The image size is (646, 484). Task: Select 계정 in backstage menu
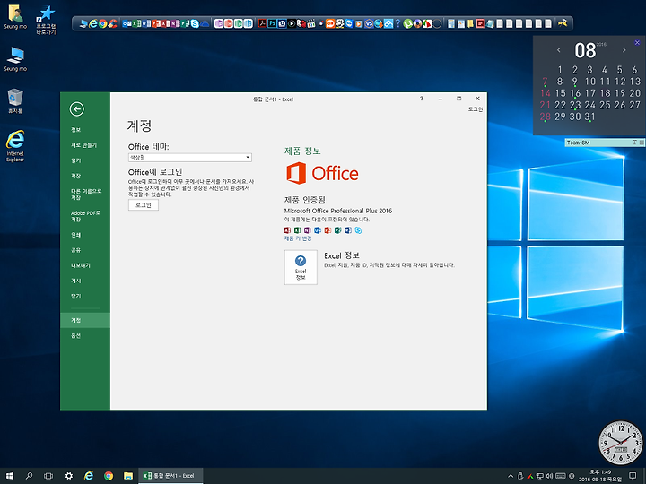[x=85, y=320]
